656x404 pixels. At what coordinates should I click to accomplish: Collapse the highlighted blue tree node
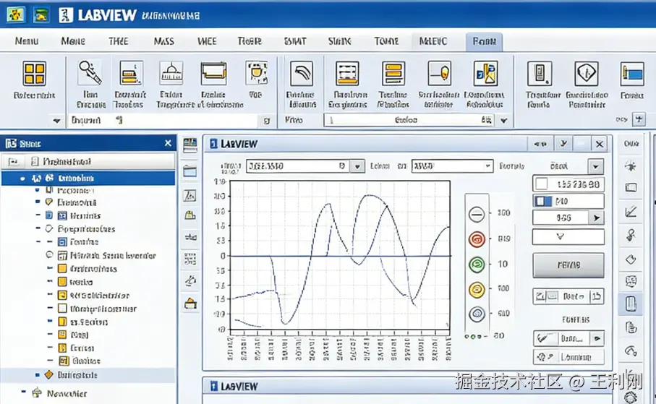coord(22,179)
